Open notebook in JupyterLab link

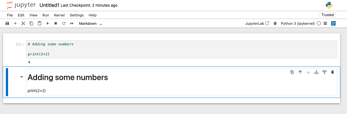coord(257,24)
